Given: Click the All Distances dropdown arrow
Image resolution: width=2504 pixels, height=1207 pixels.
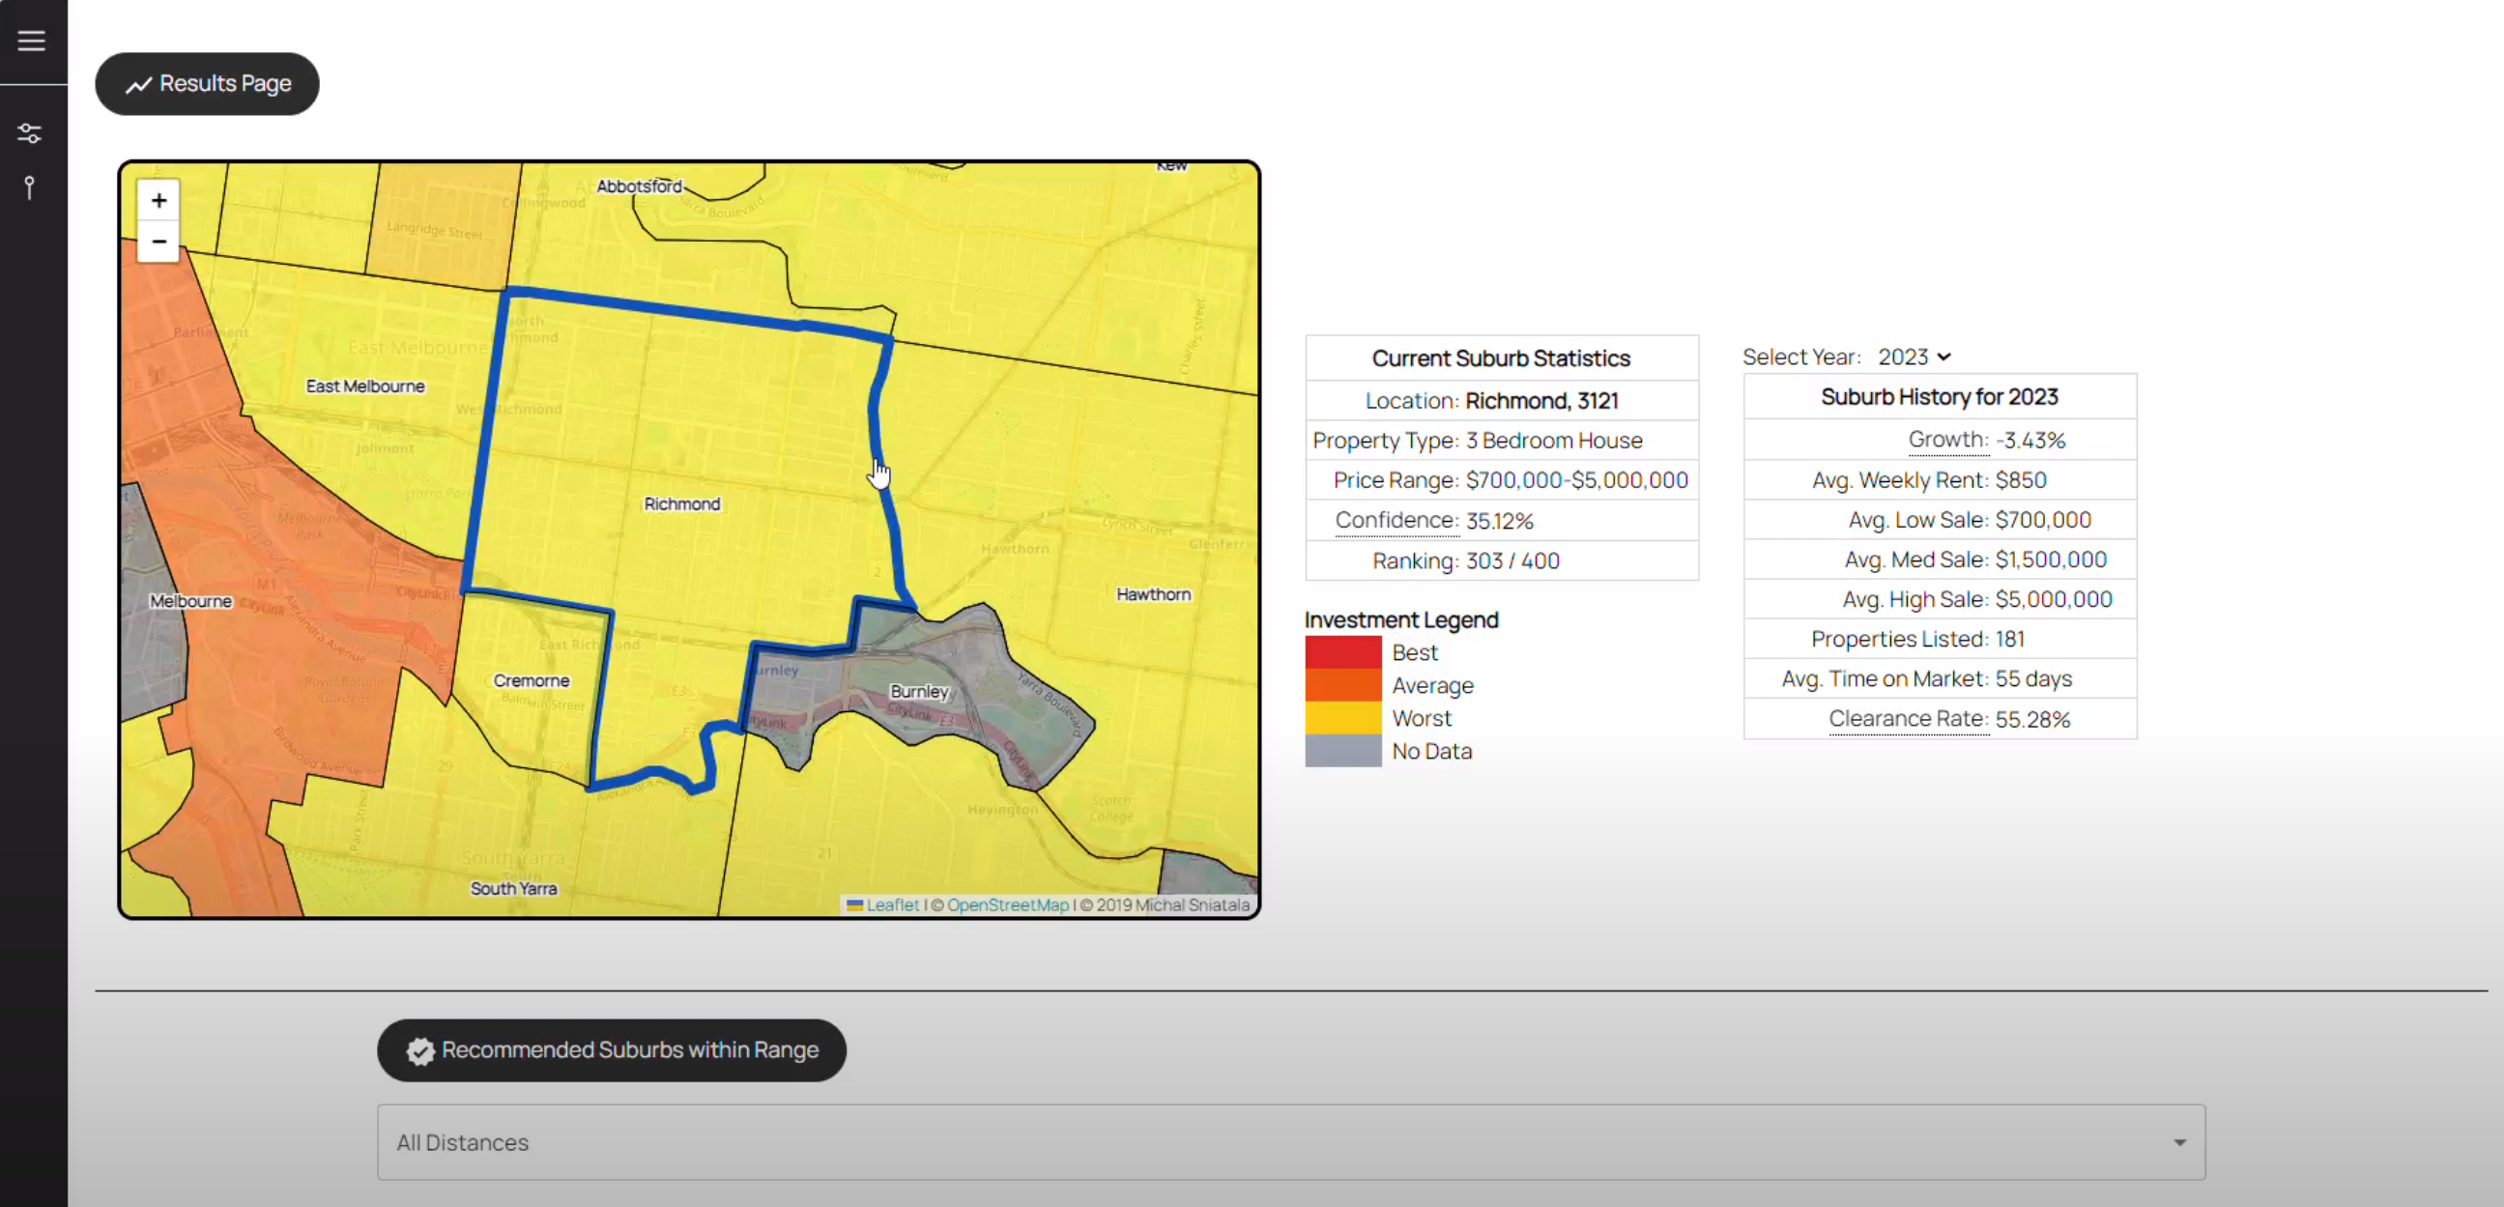Looking at the screenshot, I should pyautogui.click(x=2179, y=1143).
